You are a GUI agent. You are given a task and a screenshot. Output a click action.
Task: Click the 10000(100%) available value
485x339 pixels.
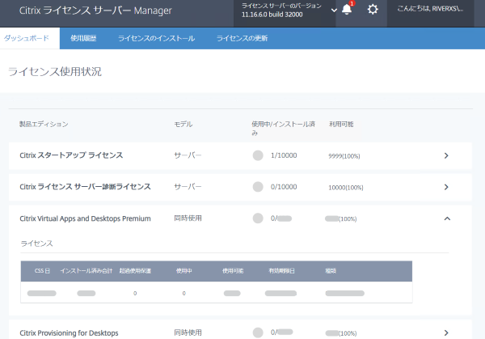click(346, 188)
